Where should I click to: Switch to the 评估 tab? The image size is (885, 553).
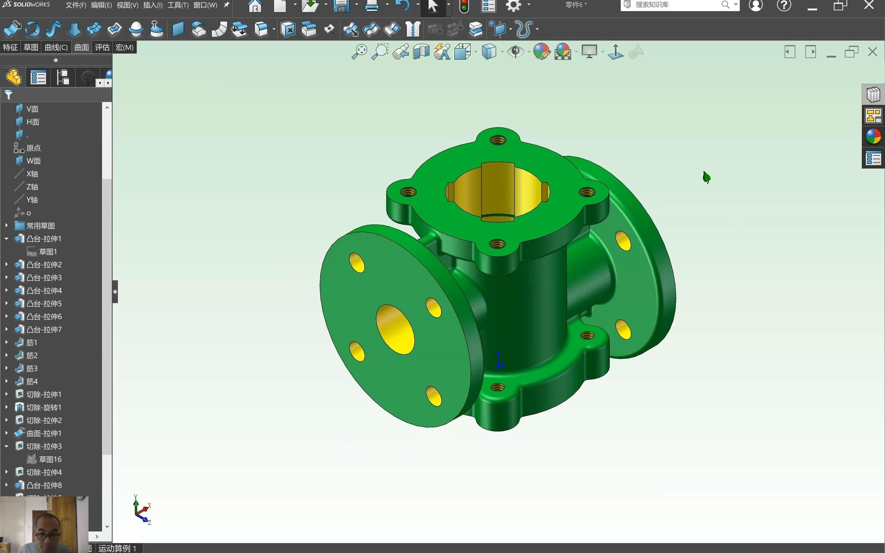102,47
